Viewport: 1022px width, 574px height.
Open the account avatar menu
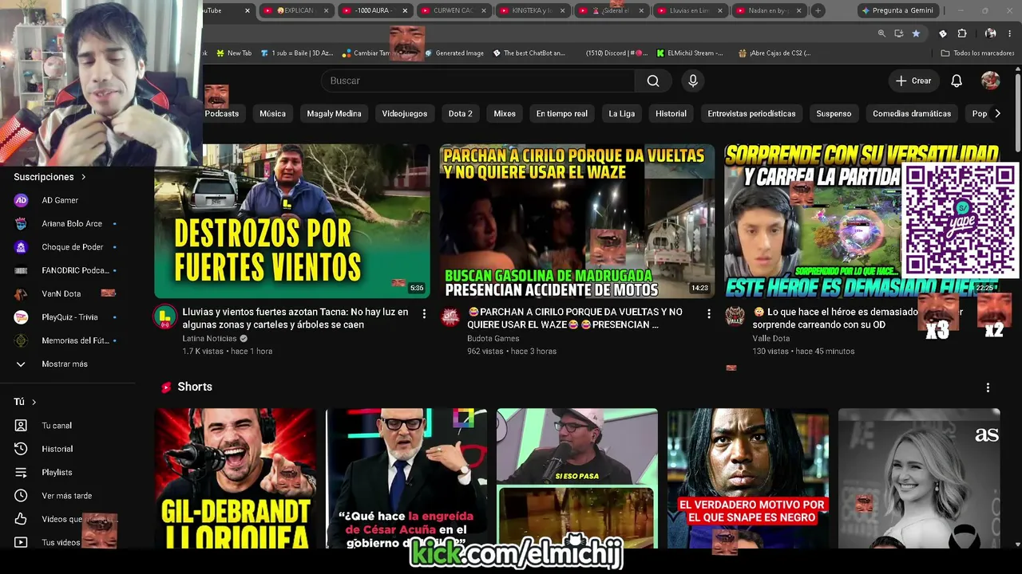coord(990,81)
